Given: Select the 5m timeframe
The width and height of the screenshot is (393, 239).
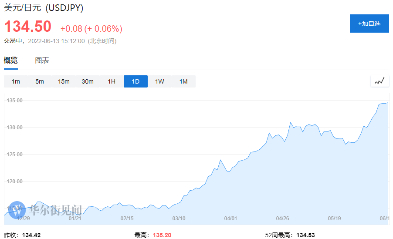Looking at the screenshot, I should tap(40, 81).
